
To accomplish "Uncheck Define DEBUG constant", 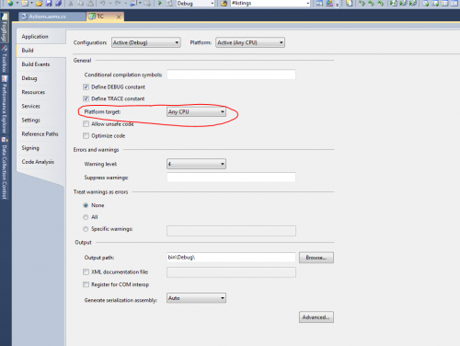I will (x=86, y=87).
